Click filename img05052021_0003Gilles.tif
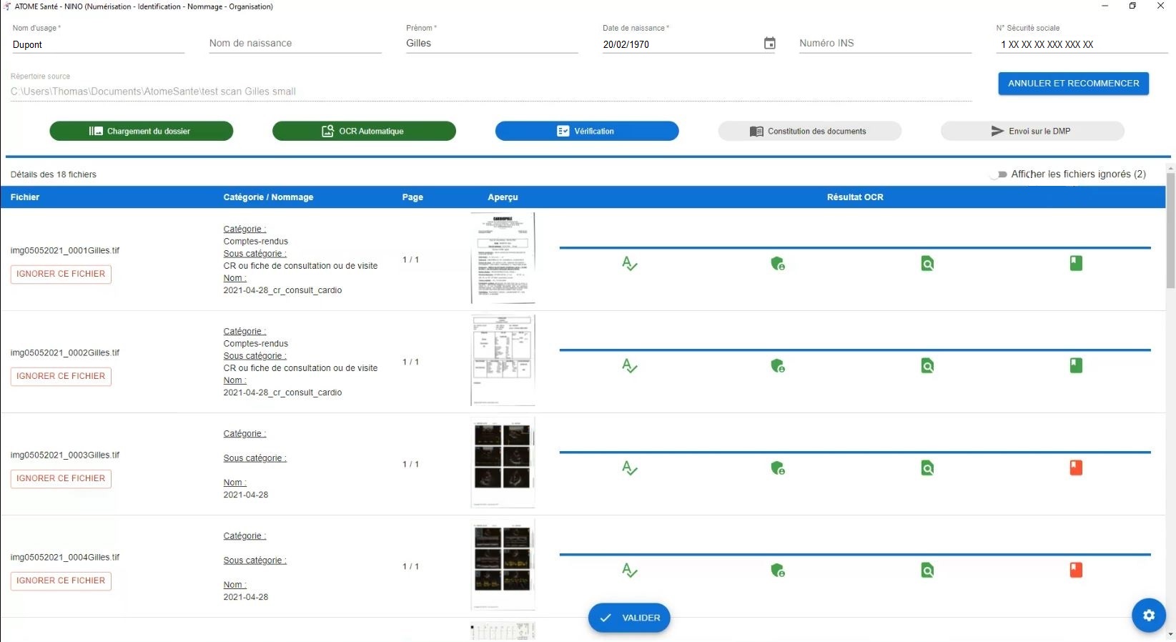Viewport: 1176px width, 642px height. pyautogui.click(x=65, y=455)
